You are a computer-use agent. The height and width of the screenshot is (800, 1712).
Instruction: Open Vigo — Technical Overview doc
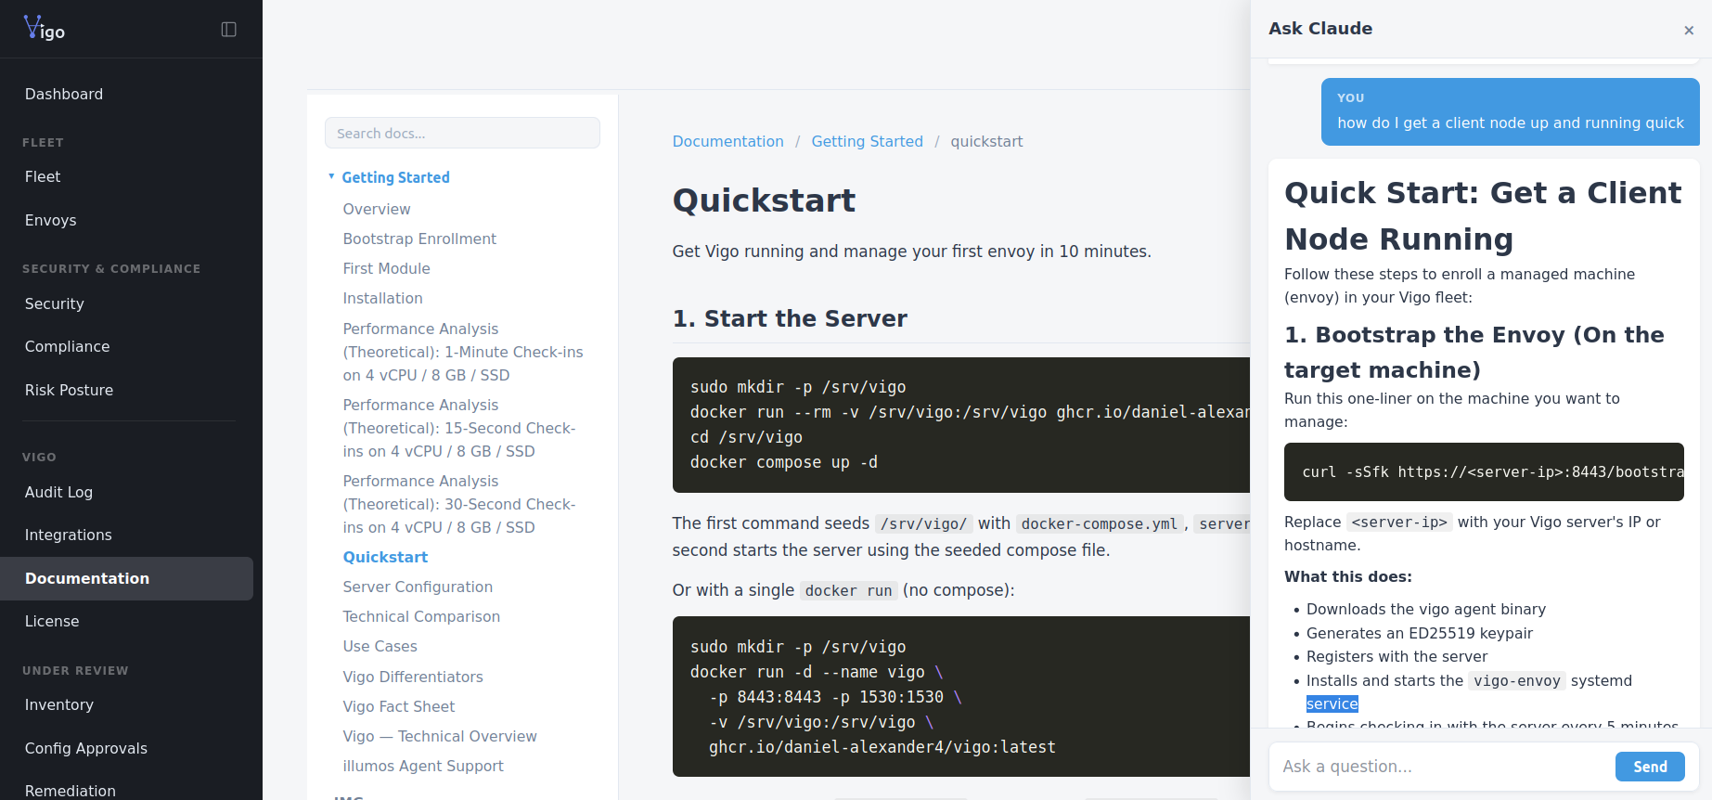coord(440,736)
